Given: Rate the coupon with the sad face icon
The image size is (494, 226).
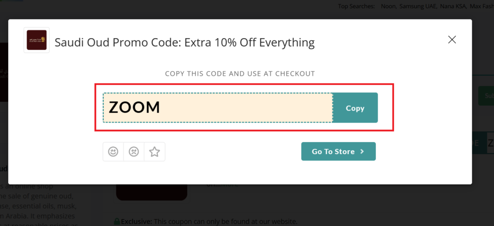Looking at the screenshot, I should [x=134, y=152].
